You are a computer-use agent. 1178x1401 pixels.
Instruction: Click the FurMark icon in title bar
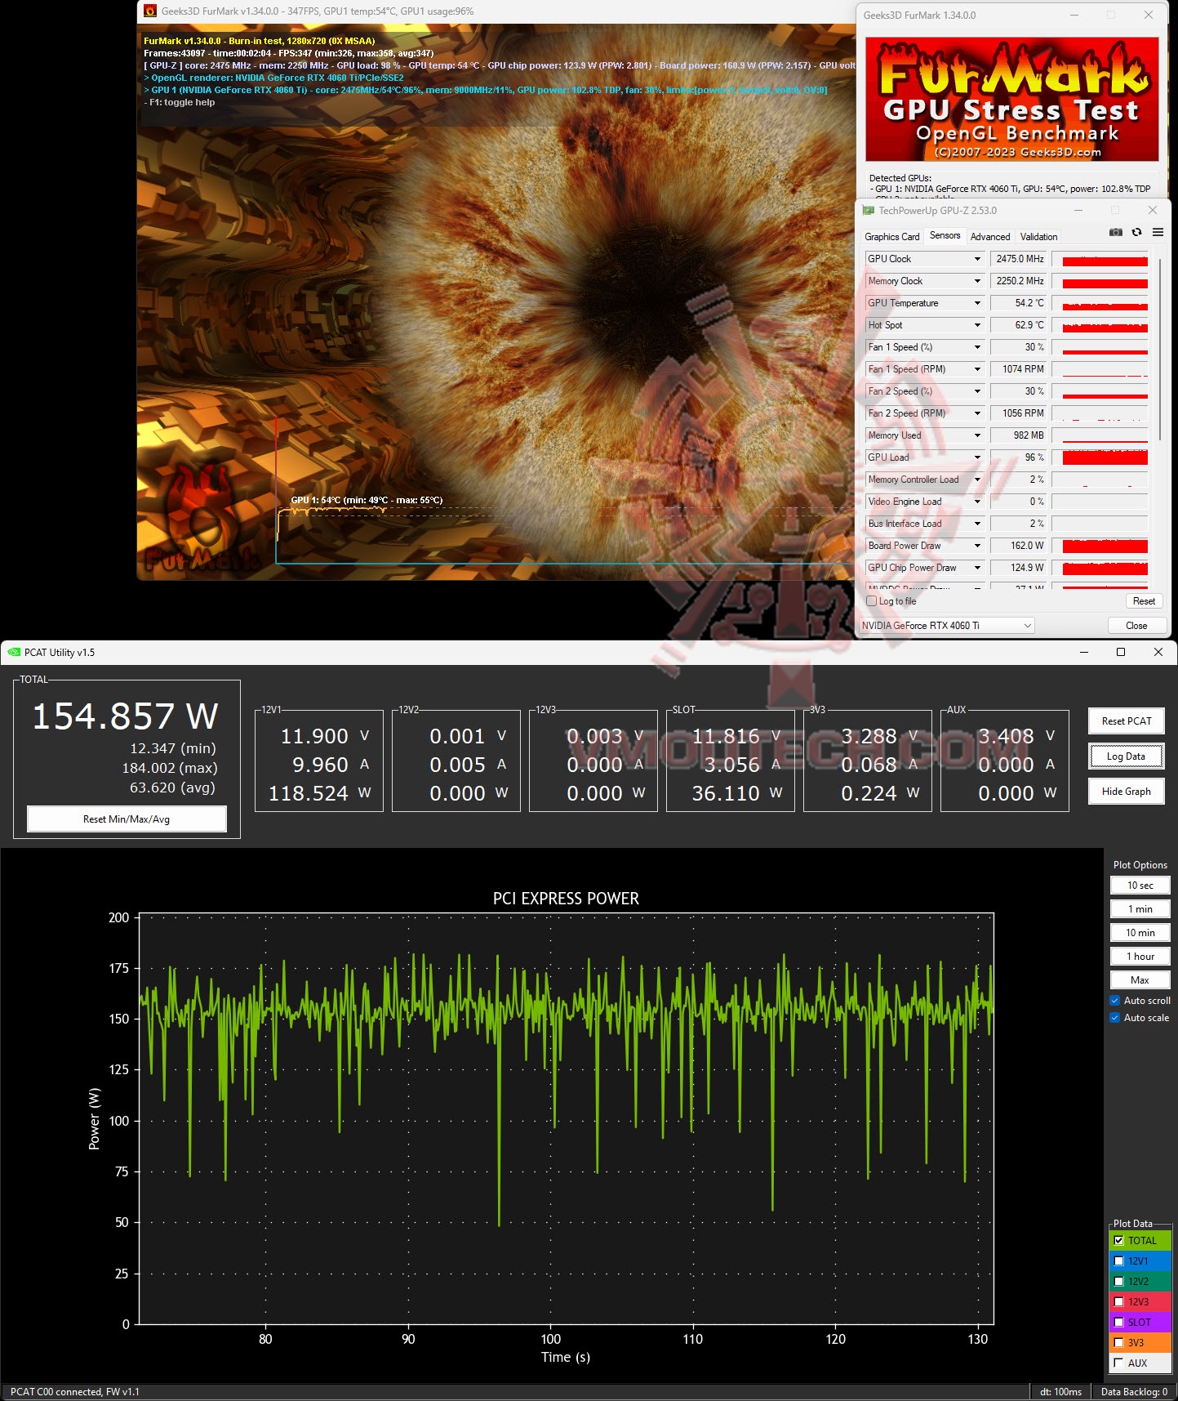[150, 11]
